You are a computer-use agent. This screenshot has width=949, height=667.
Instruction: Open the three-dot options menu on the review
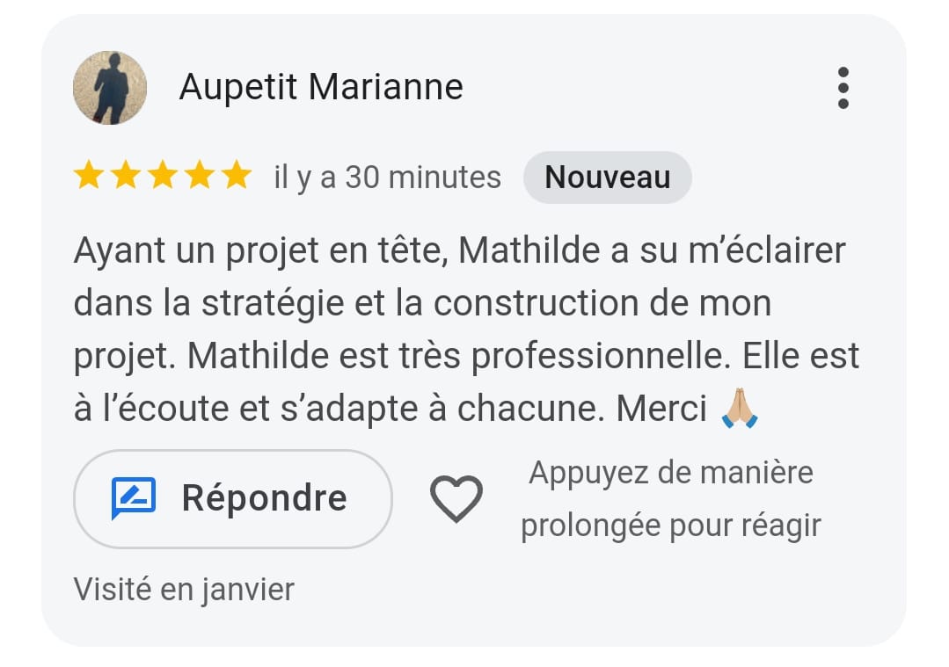coord(843,88)
